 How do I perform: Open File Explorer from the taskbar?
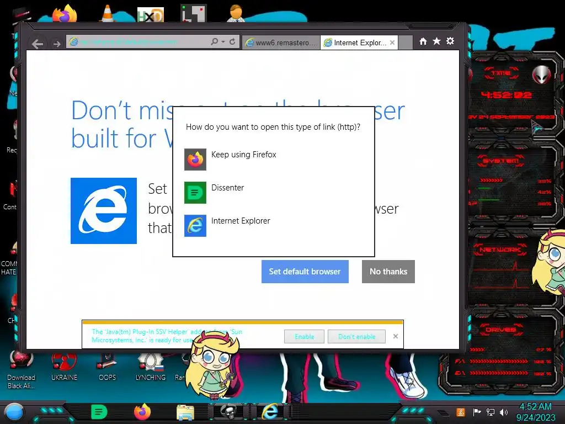pyautogui.click(x=185, y=413)
